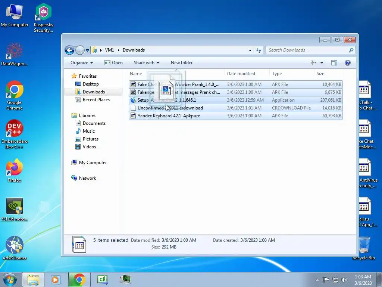
Task: Select the Yandex Keyboard_42.1_Apkpure file
Action: tap(236, 116)
